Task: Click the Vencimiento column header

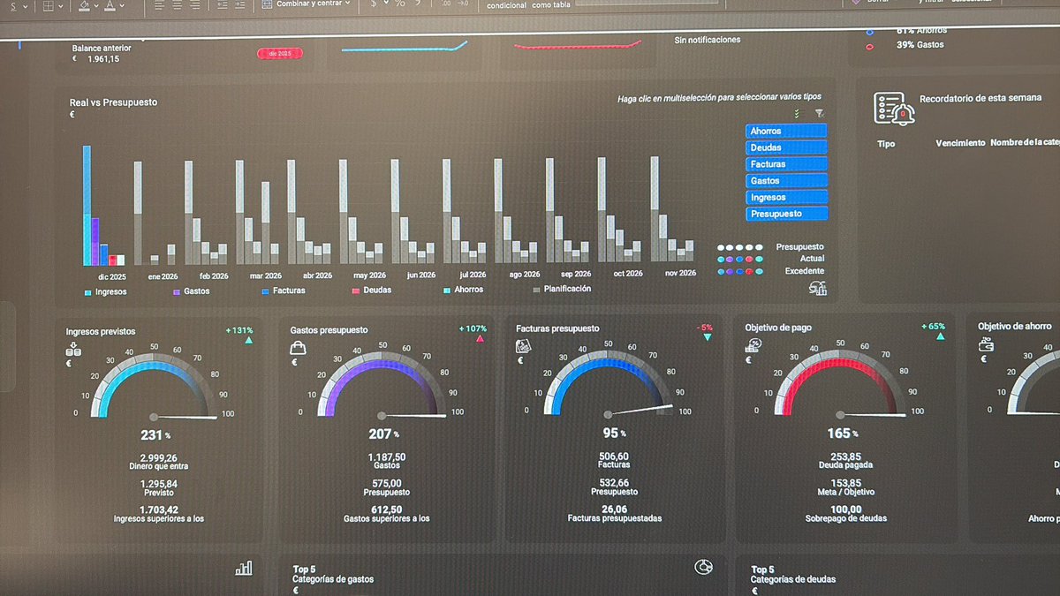Action: tap(960, 142)
